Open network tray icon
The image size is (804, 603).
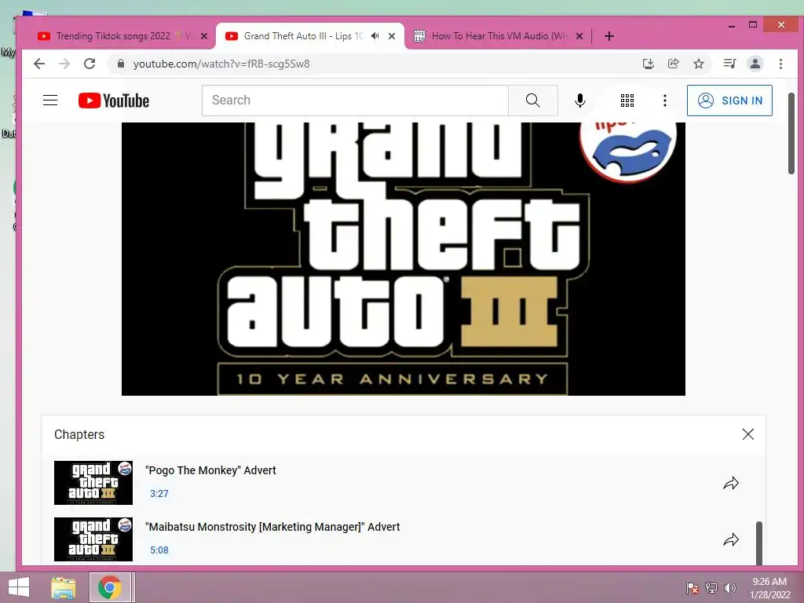coord(711,588)
